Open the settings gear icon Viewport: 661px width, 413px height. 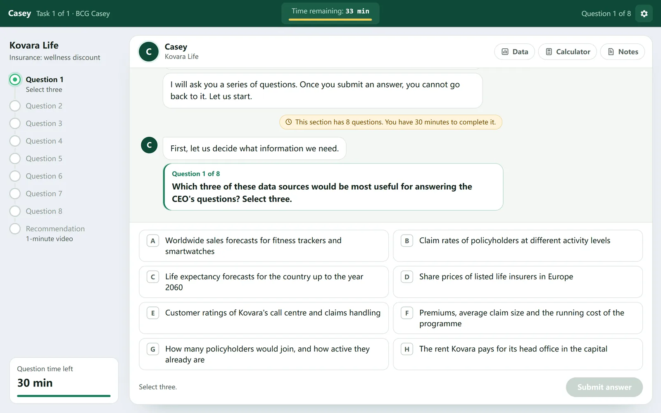[644, 14]
